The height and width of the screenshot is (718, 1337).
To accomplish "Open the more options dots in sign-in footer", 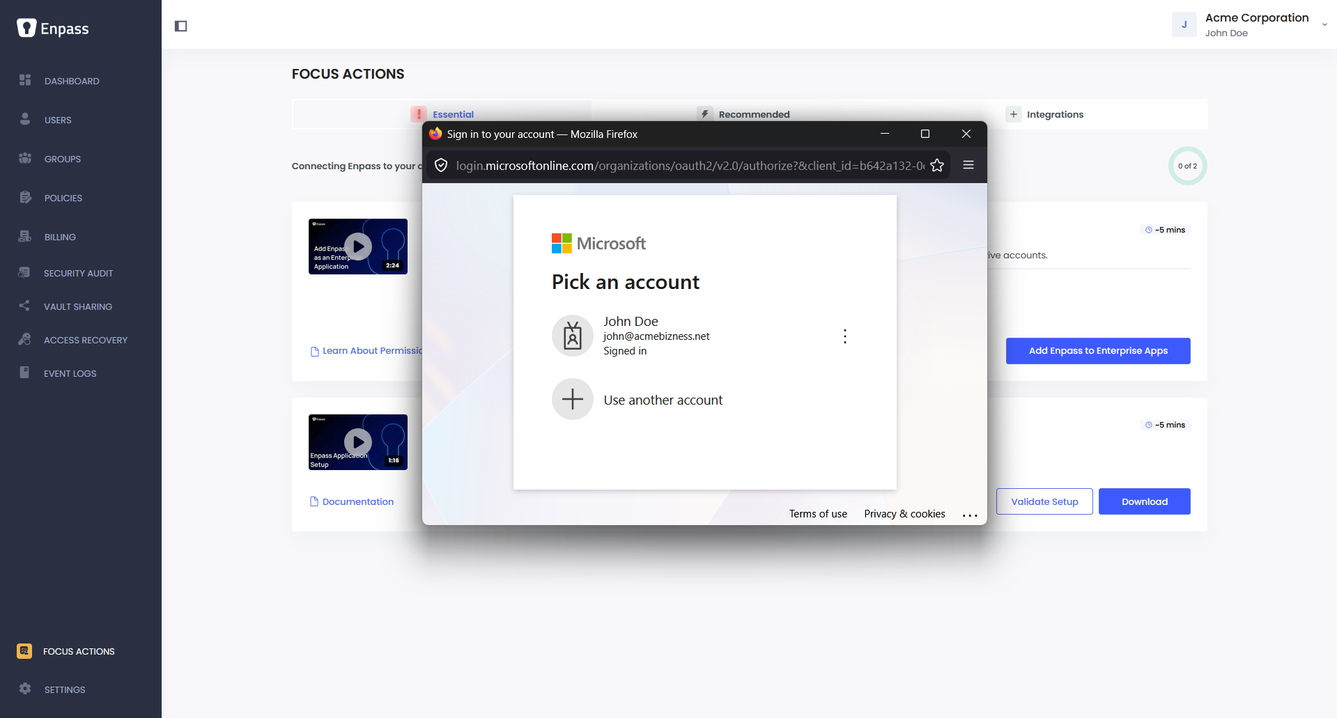I will [970, 515].
